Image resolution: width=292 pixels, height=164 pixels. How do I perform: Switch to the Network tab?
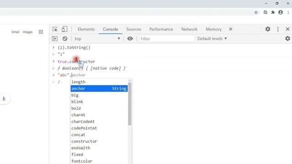[189, 29]
